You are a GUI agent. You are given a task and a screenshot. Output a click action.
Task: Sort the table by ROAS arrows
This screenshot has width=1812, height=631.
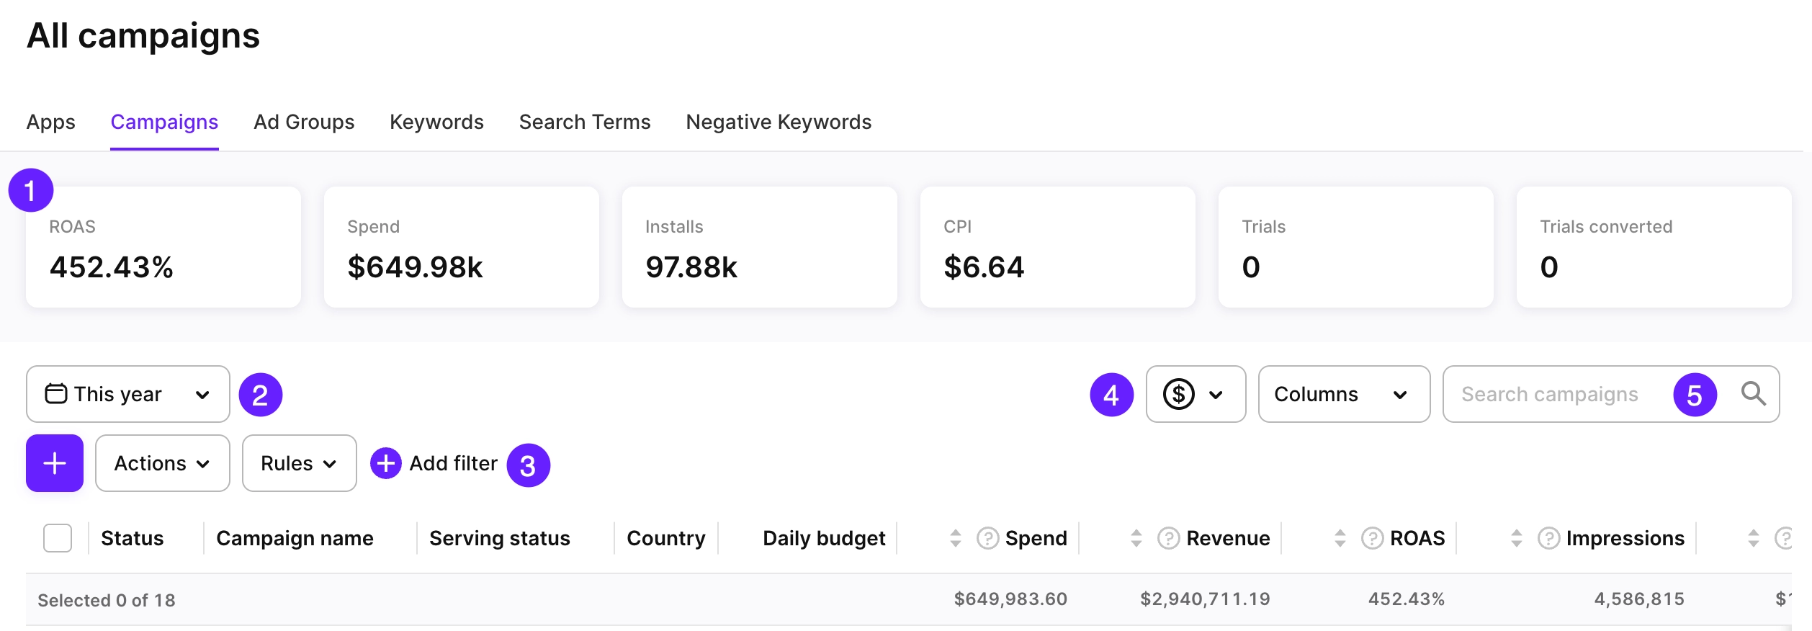click(x=1340, y=538)
